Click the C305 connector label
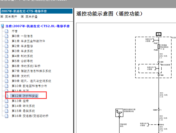 (x=155, y=110)
